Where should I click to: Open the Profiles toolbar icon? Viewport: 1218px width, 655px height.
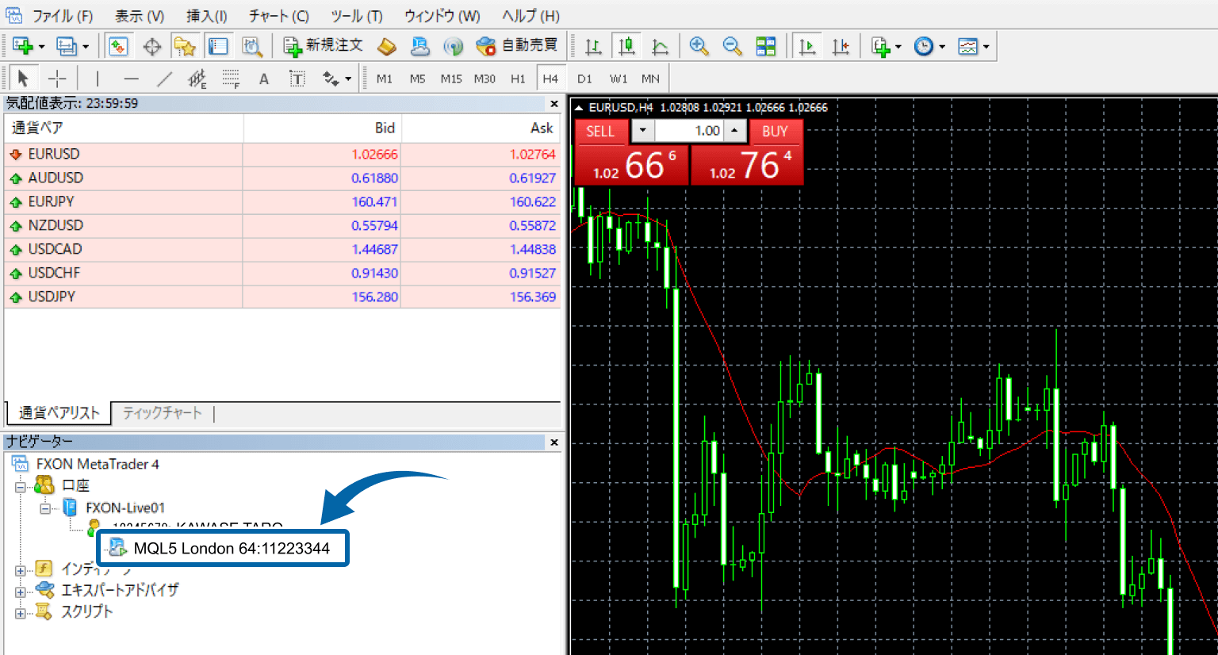67,47
